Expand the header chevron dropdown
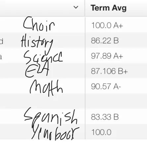 (x=76, y=7)
